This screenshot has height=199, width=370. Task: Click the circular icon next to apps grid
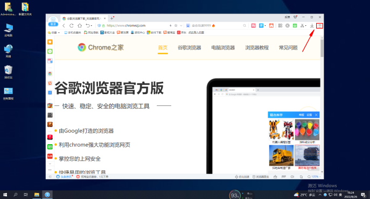click(x=288, y=26)
